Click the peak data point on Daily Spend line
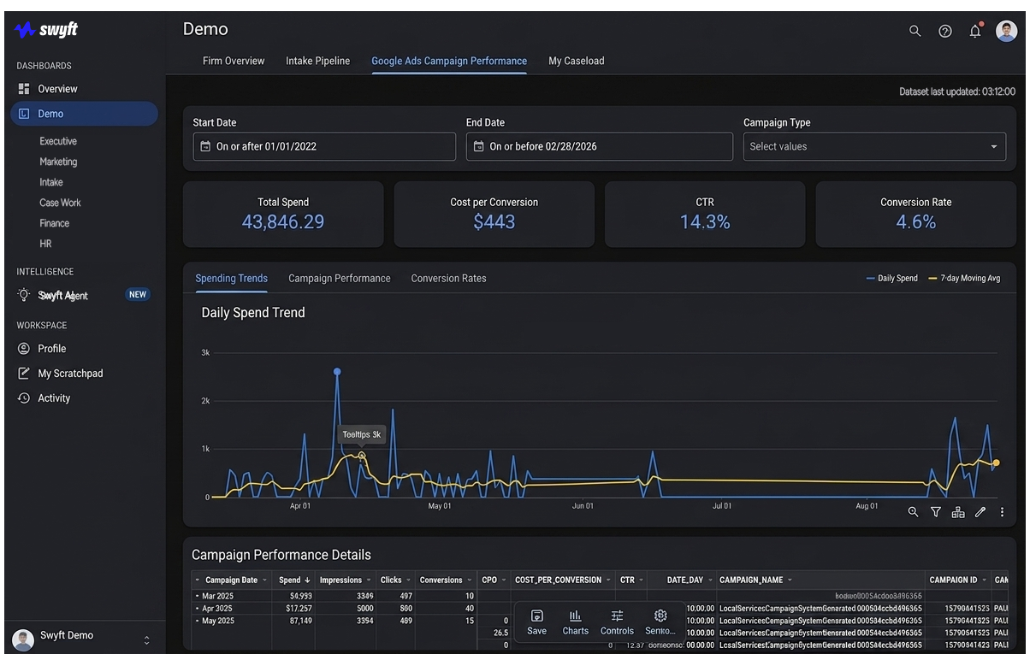 pos(337,372)
